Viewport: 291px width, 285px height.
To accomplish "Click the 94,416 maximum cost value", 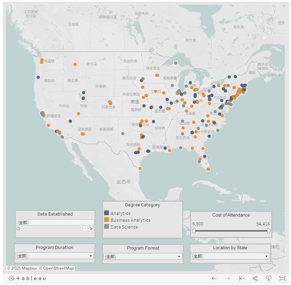I will point(263,224).
